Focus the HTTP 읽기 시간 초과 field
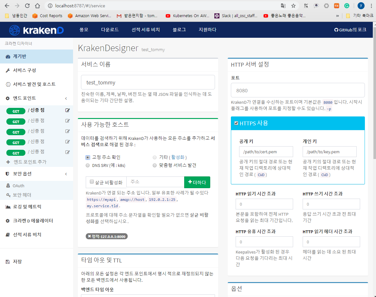The image size is (376, 297). click(x=264, y=204)
